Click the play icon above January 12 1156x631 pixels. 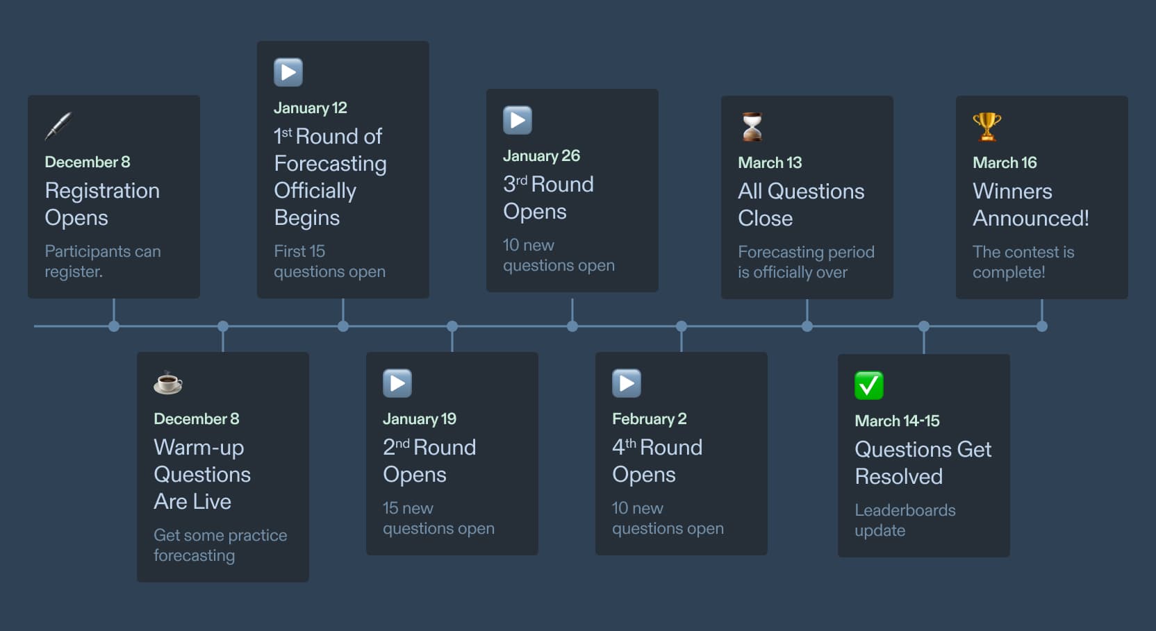[x=288, y=72]
